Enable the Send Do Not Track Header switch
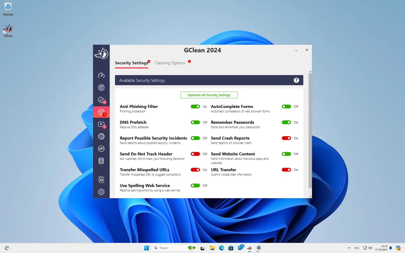This screenshot has height=253, width=405. coord(195,154)
